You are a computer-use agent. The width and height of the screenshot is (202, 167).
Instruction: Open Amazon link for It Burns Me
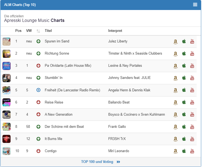coord(175,139)
